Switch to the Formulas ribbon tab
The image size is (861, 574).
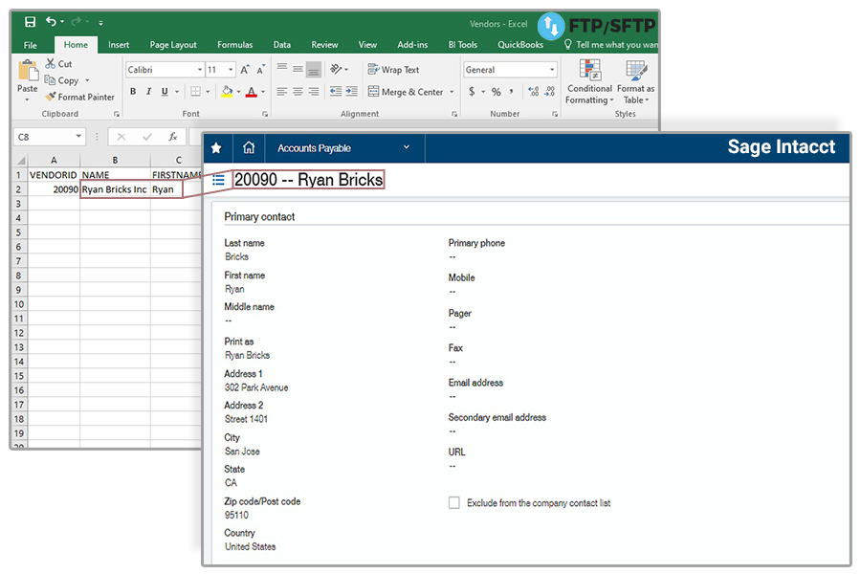point(234,45)
